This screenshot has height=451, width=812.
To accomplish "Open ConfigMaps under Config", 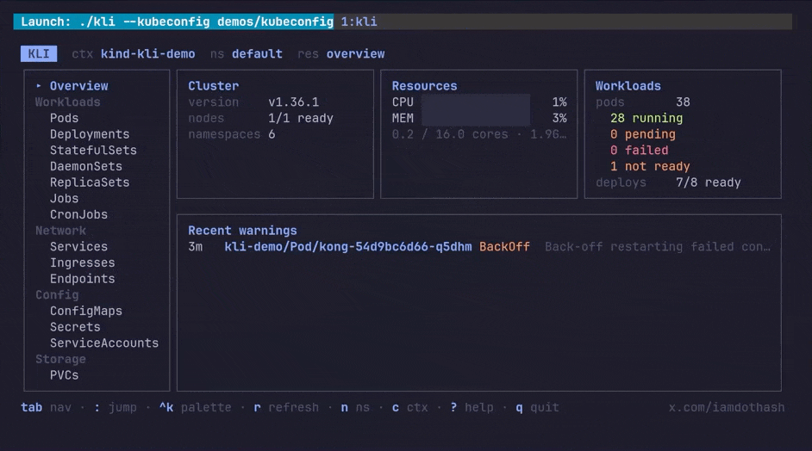I will tap(86, 311).
